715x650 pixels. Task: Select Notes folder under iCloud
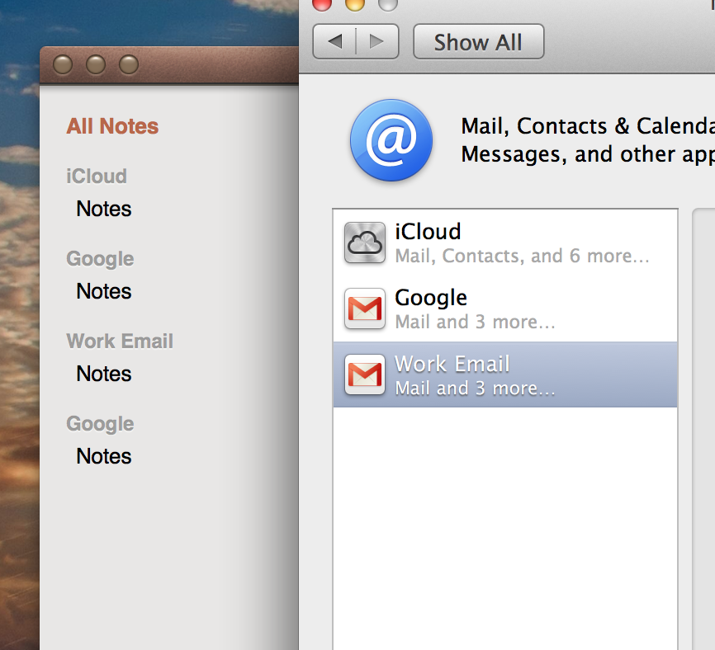pyautogui.click(x=104, y=209)
